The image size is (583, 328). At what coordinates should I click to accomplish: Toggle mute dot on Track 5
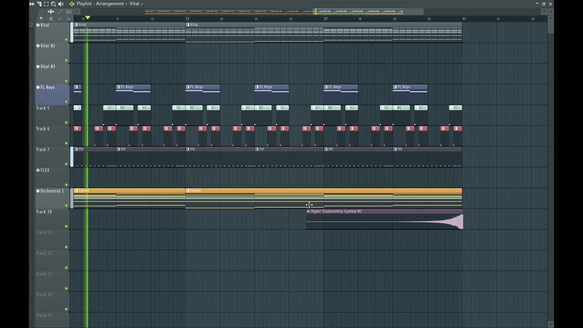pyautogui.click(x=66, y=123)
